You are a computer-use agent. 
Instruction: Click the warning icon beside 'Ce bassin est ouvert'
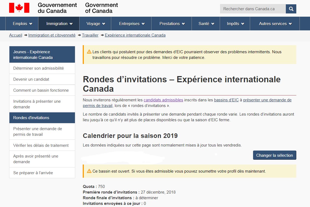(89, 171)
